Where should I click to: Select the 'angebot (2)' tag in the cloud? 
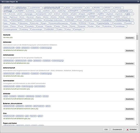[x=22, y=11]
